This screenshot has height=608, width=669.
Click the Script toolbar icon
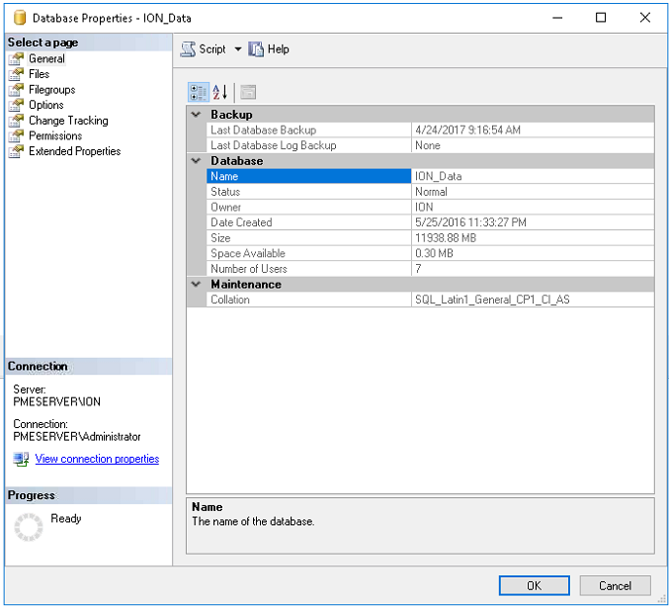coord(188,49)
